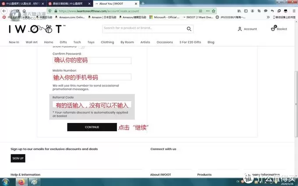Viewport: 298px width, 186px height.
Task: Click the undo arrow toolbar icon
Action: 272,11
